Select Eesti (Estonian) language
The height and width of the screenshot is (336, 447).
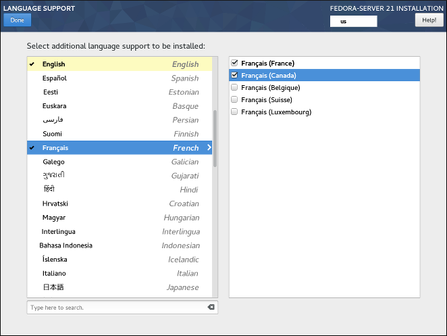click(x=120, y=92)
